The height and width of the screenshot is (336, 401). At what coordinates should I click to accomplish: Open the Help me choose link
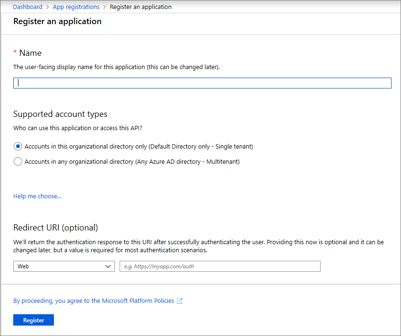click(x=37, y=196)
